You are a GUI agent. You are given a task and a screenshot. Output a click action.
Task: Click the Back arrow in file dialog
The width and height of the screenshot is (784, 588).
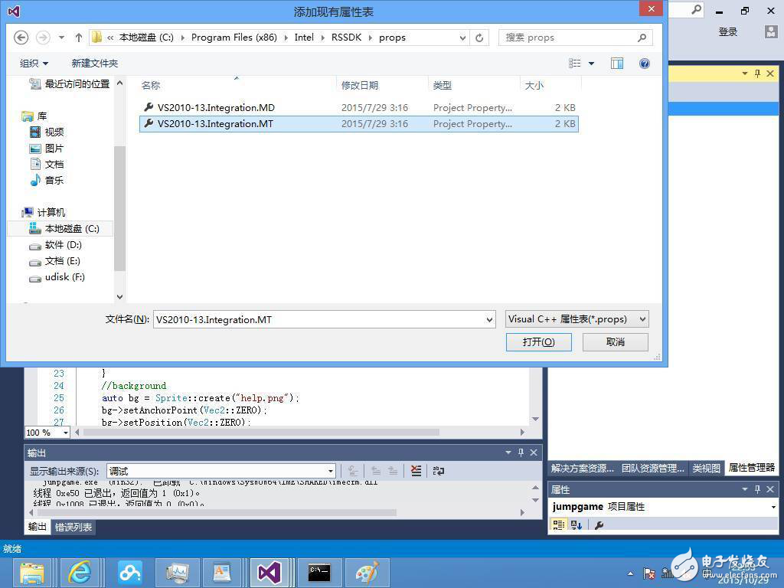click(21, 38)
